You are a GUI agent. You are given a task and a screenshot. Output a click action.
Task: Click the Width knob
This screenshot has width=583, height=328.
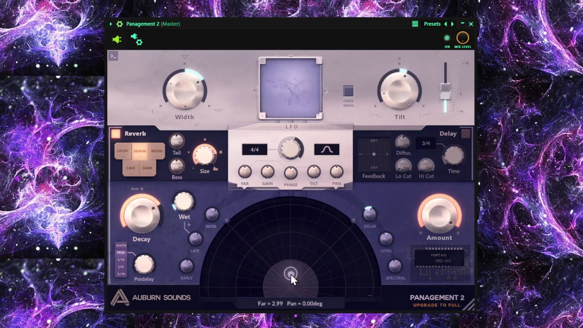(x=184, y=90)
